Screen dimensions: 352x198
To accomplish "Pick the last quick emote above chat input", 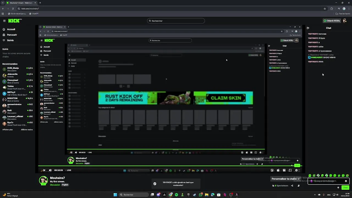I will pos(347,175).
